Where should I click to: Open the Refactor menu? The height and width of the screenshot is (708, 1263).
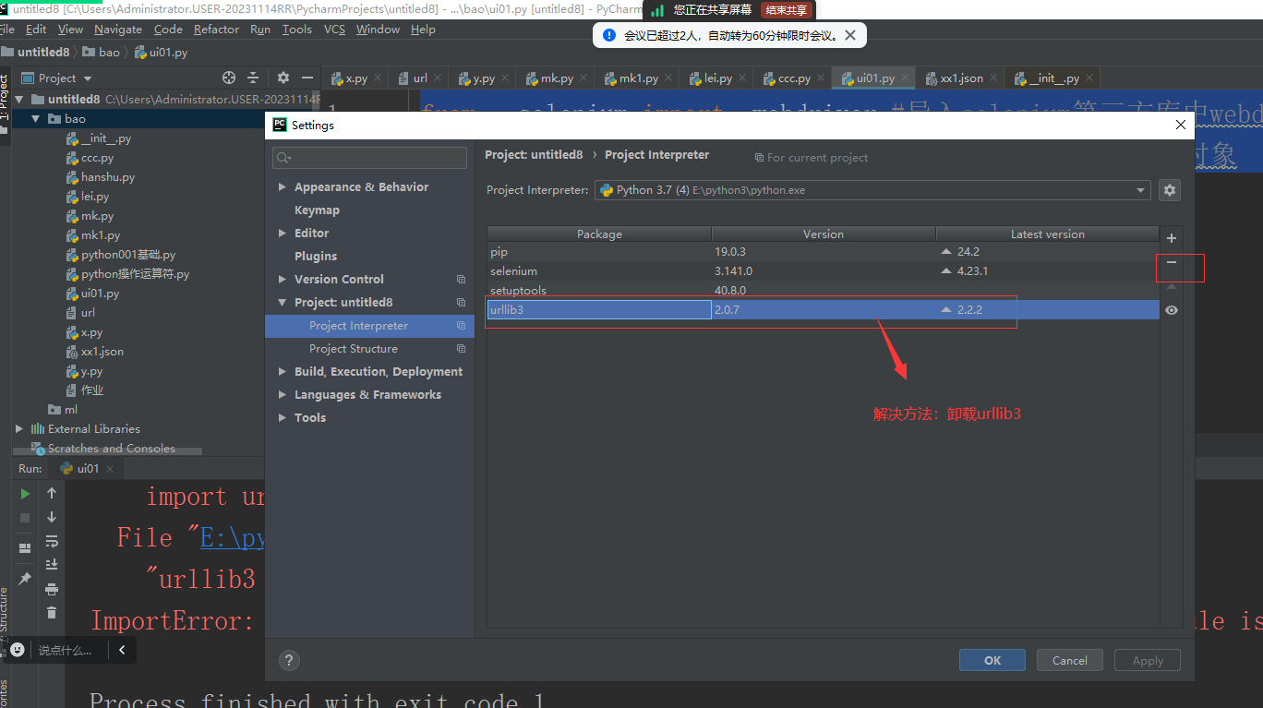pos(216,30)
